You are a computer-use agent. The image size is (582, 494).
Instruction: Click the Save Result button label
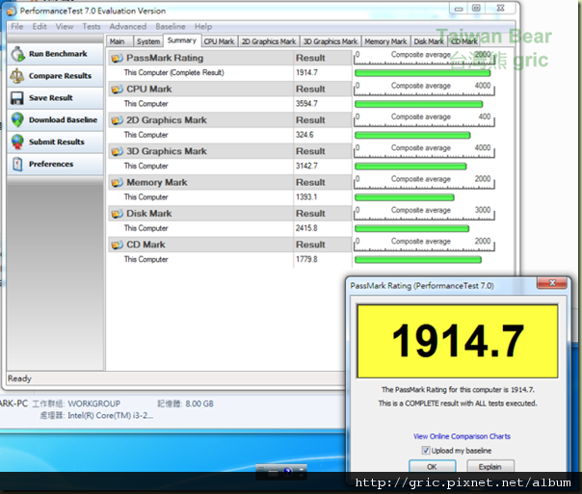(51, 98)
